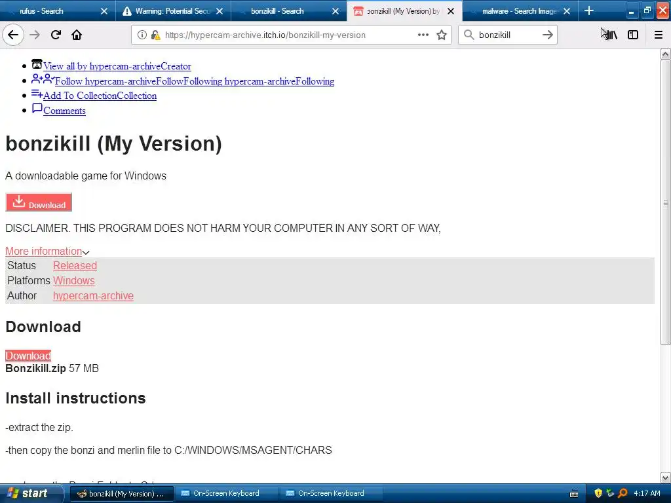Screen dimensions: 671x503
Task: Show site information icon in address bar
Action: point(142,35)
